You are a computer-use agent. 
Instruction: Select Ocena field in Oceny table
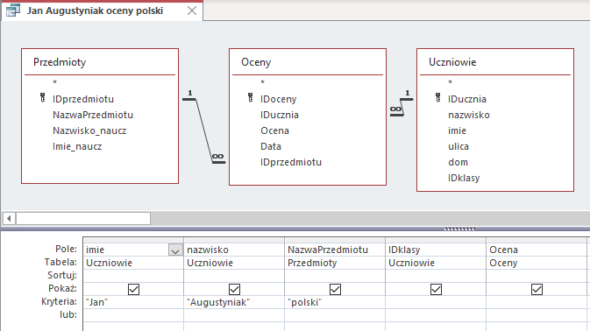pos(274,130)
